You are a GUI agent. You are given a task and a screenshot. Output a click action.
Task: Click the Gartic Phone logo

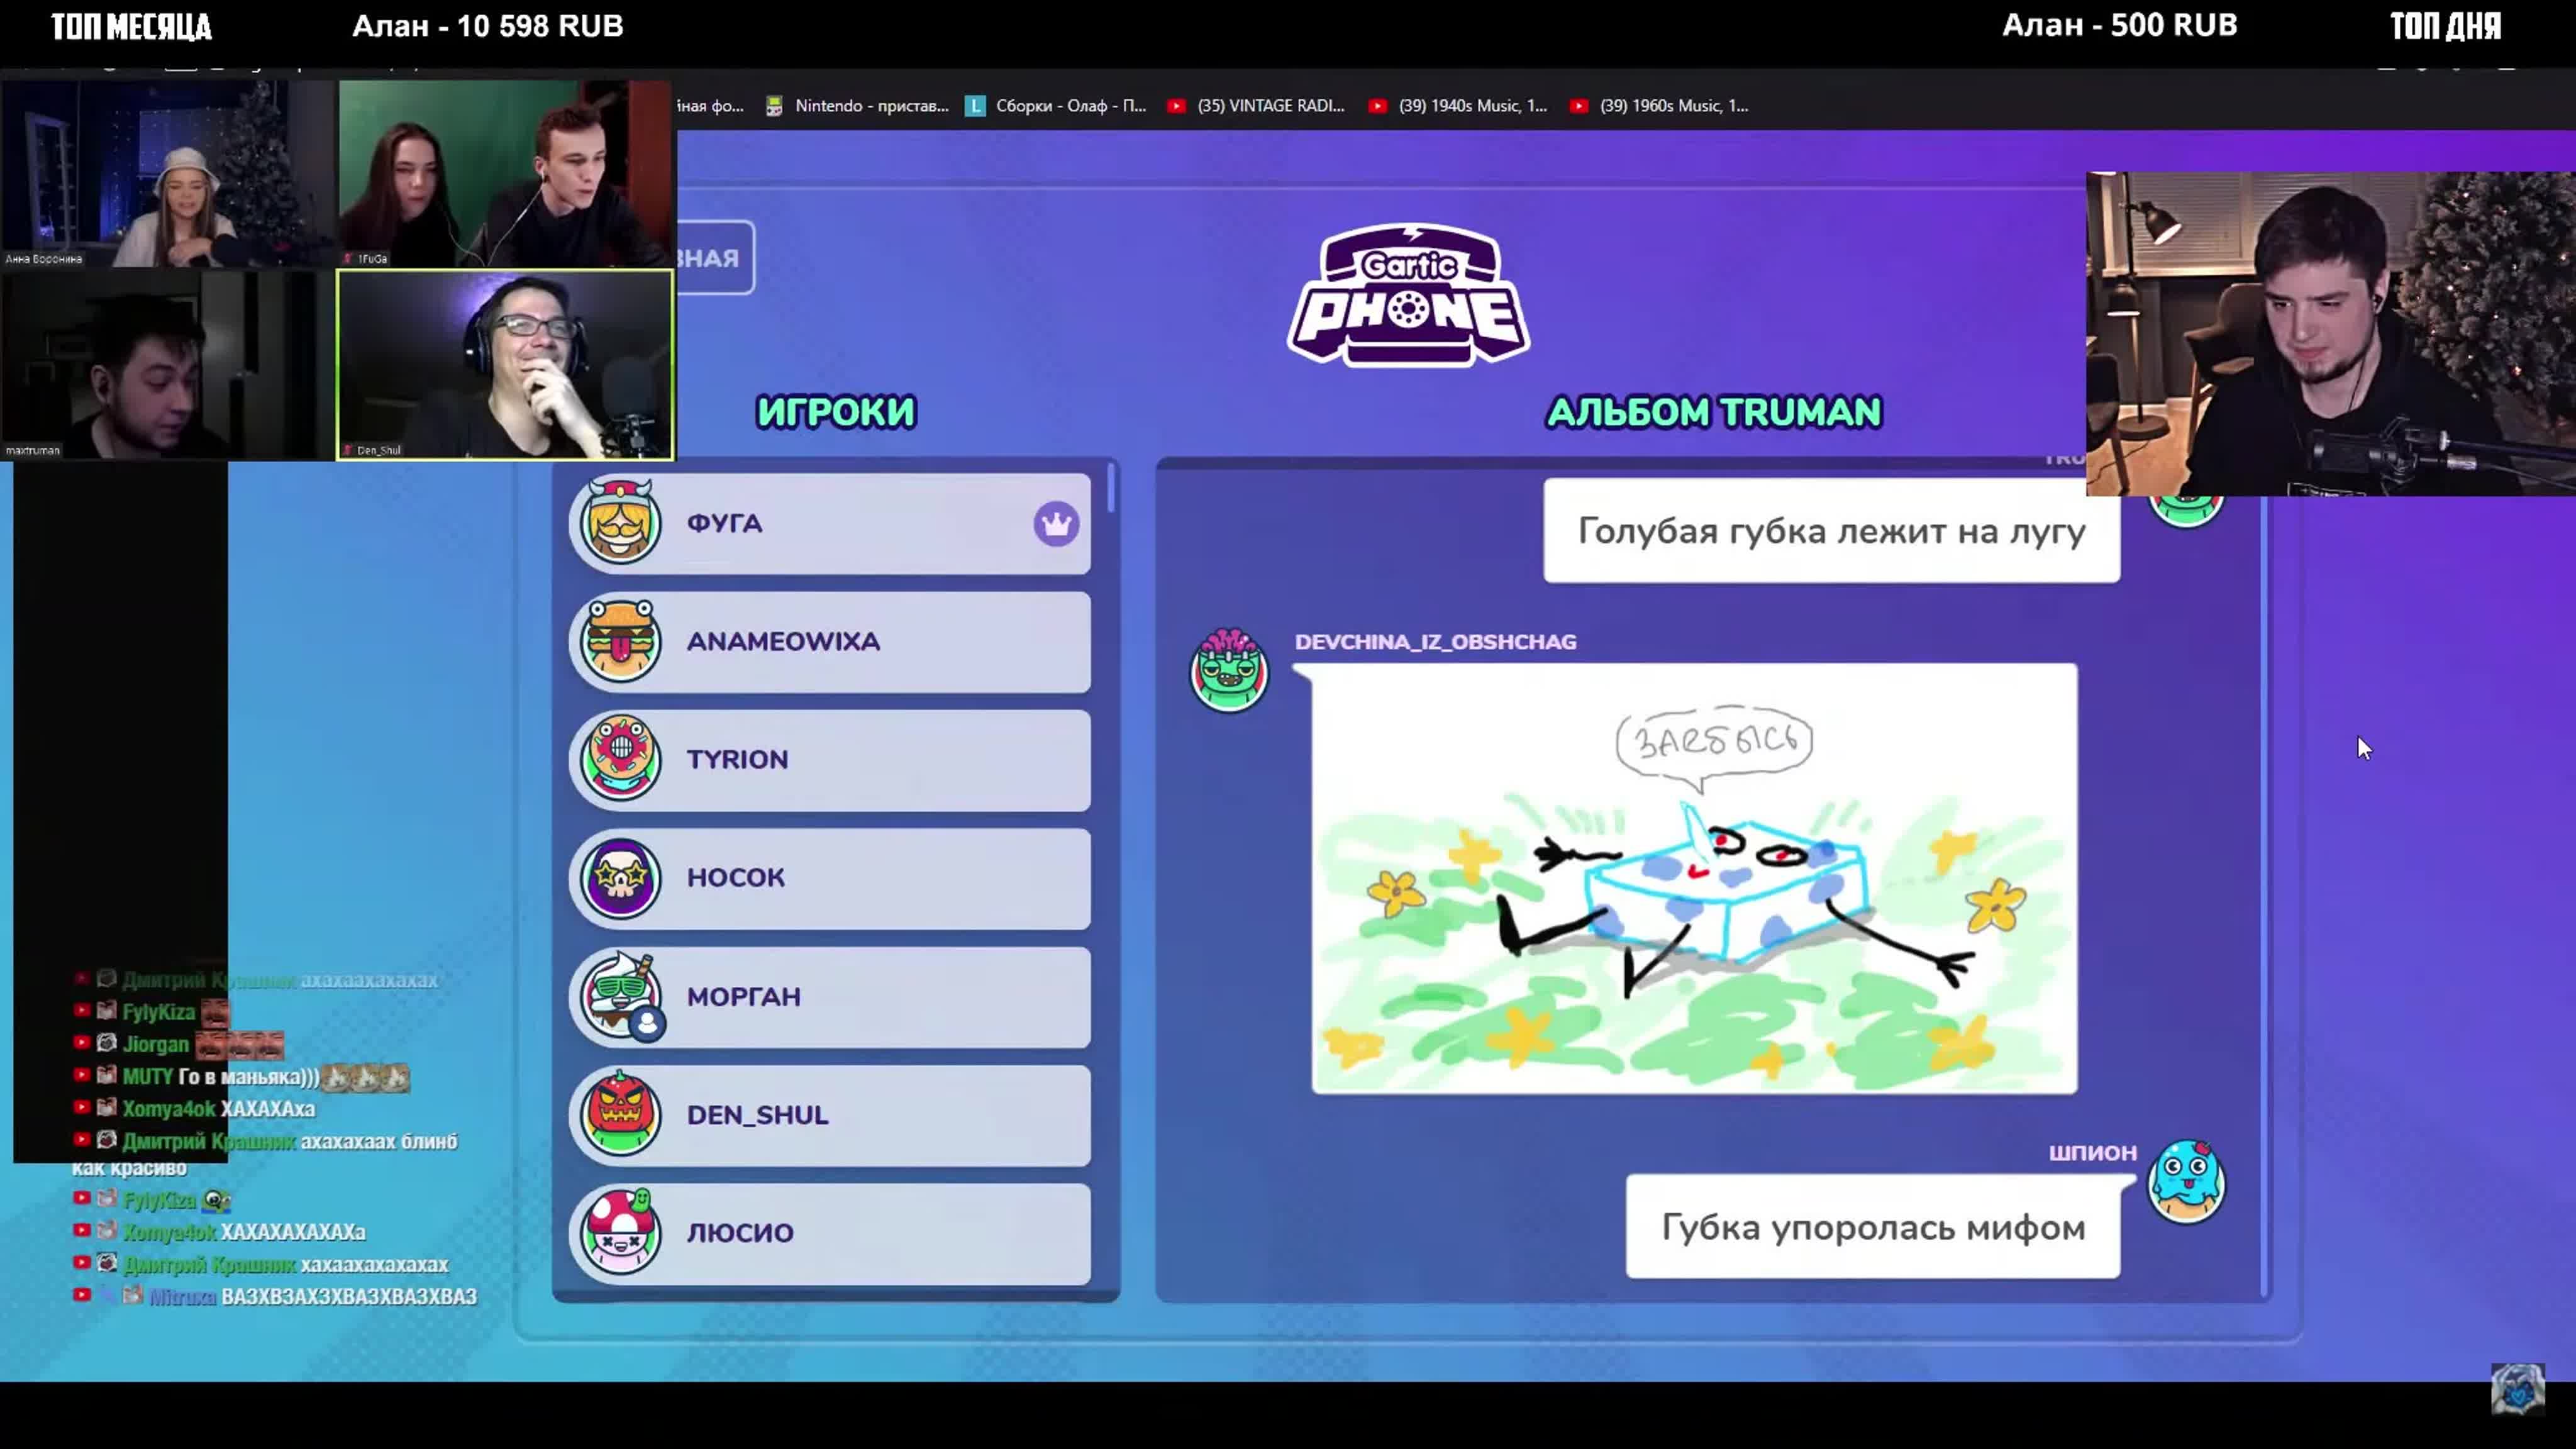[x=1408, y=296]
